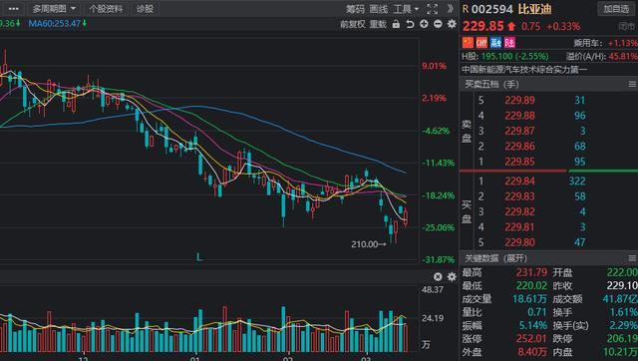This screenshot has height=361, width=638.
Task: Open the 诊股 tab
Action: 145,9
